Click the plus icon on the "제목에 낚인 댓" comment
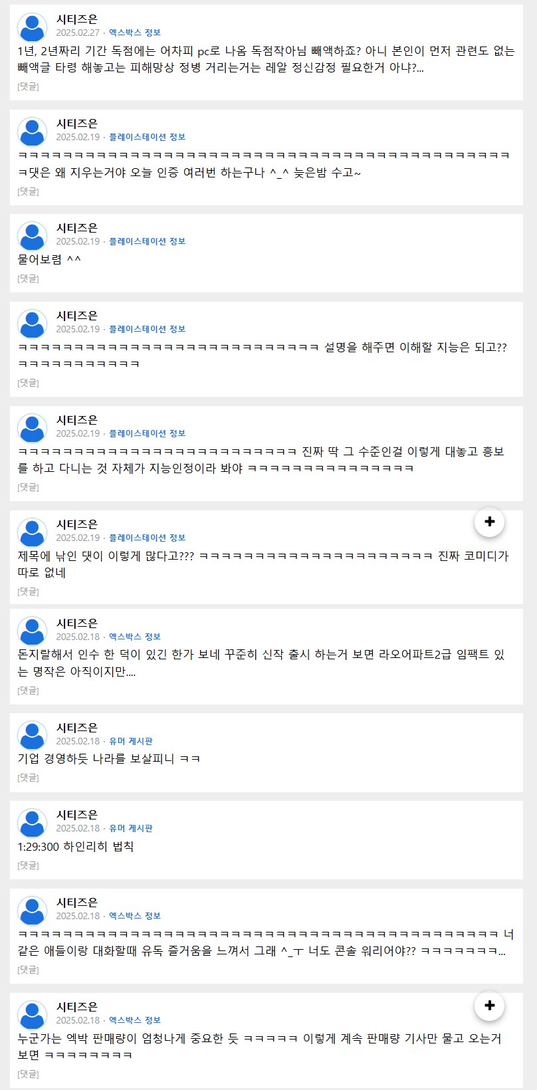Viewport: 537px width, 1090px height. [x=489, y=522]
